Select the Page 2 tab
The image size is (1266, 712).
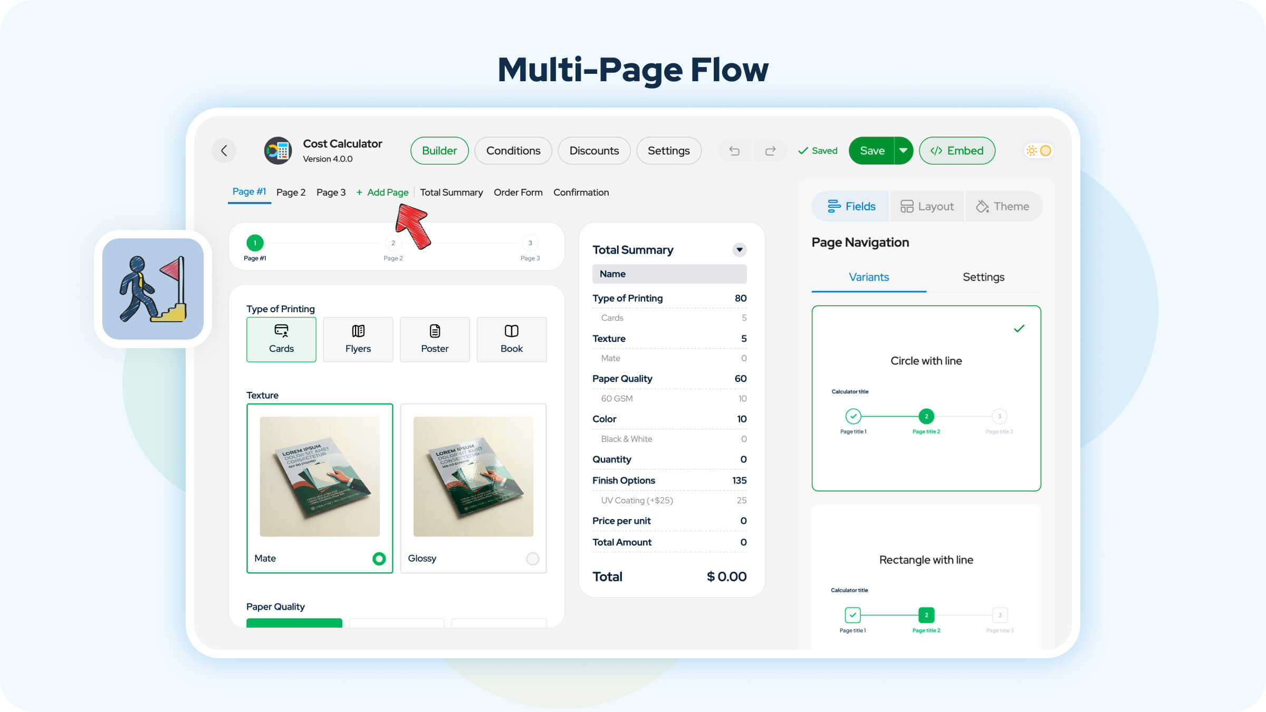coord(291,193)
